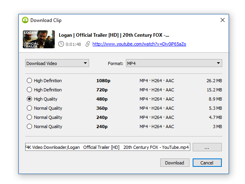Click the Logan trailer thumbnail
The image size is (245, 184).
[39, 39]
